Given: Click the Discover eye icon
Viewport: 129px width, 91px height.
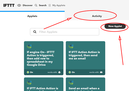Looking at the screenshot, I should coord(19,5).
